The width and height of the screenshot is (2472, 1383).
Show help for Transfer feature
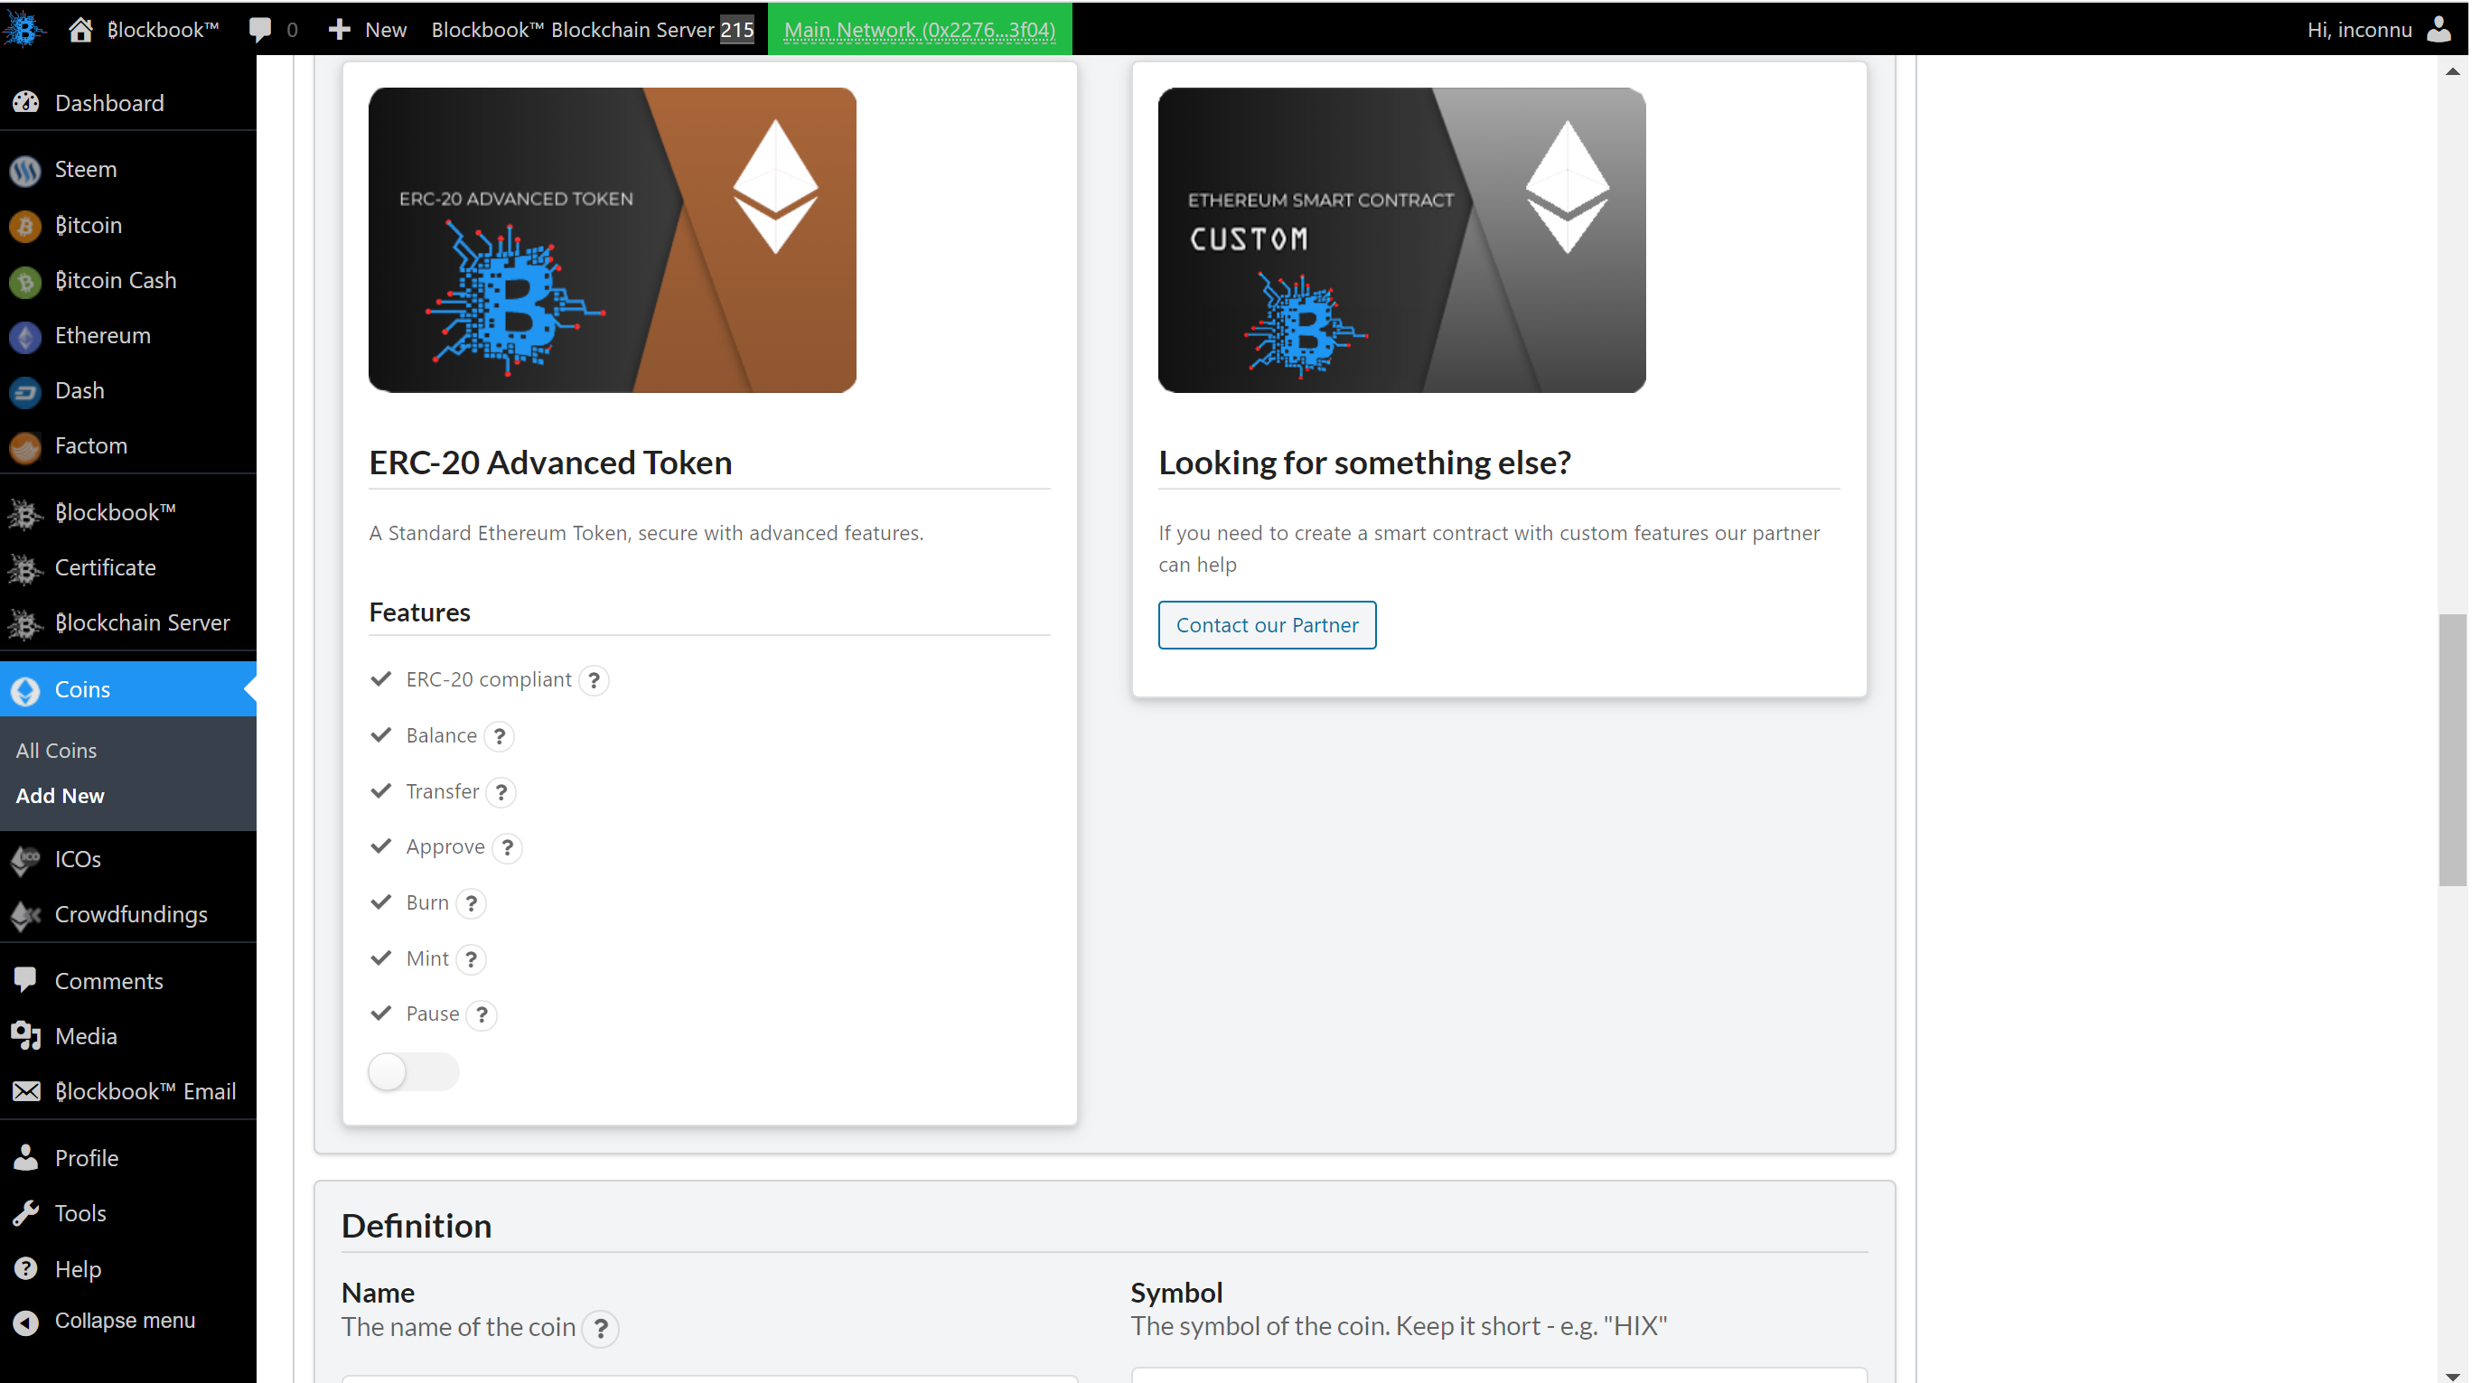pyautogui.click(x=501, y=792)
